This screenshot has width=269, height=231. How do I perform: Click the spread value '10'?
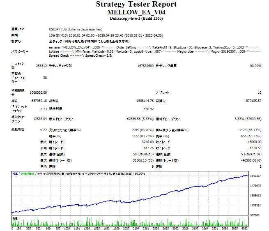point(260,92)
